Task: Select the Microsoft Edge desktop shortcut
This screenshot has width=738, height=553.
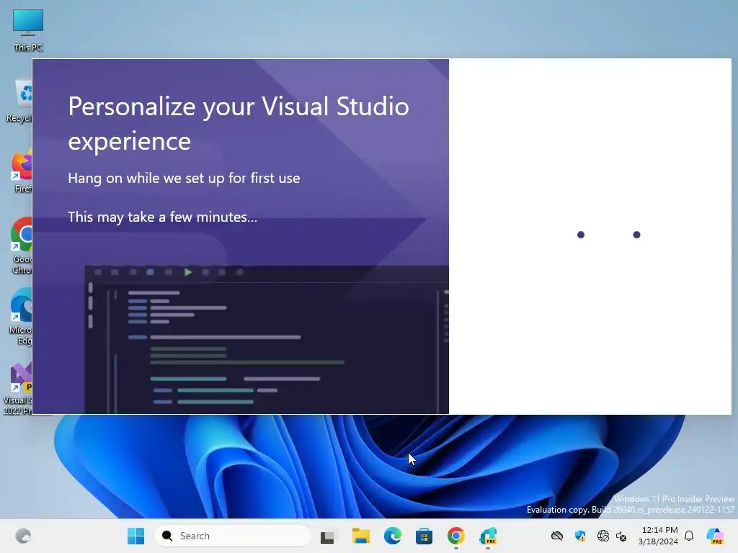Action: pyautogui.click(x=21, y=316)
